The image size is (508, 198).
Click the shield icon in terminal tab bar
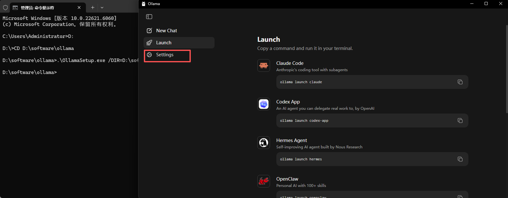click(5, 8)
